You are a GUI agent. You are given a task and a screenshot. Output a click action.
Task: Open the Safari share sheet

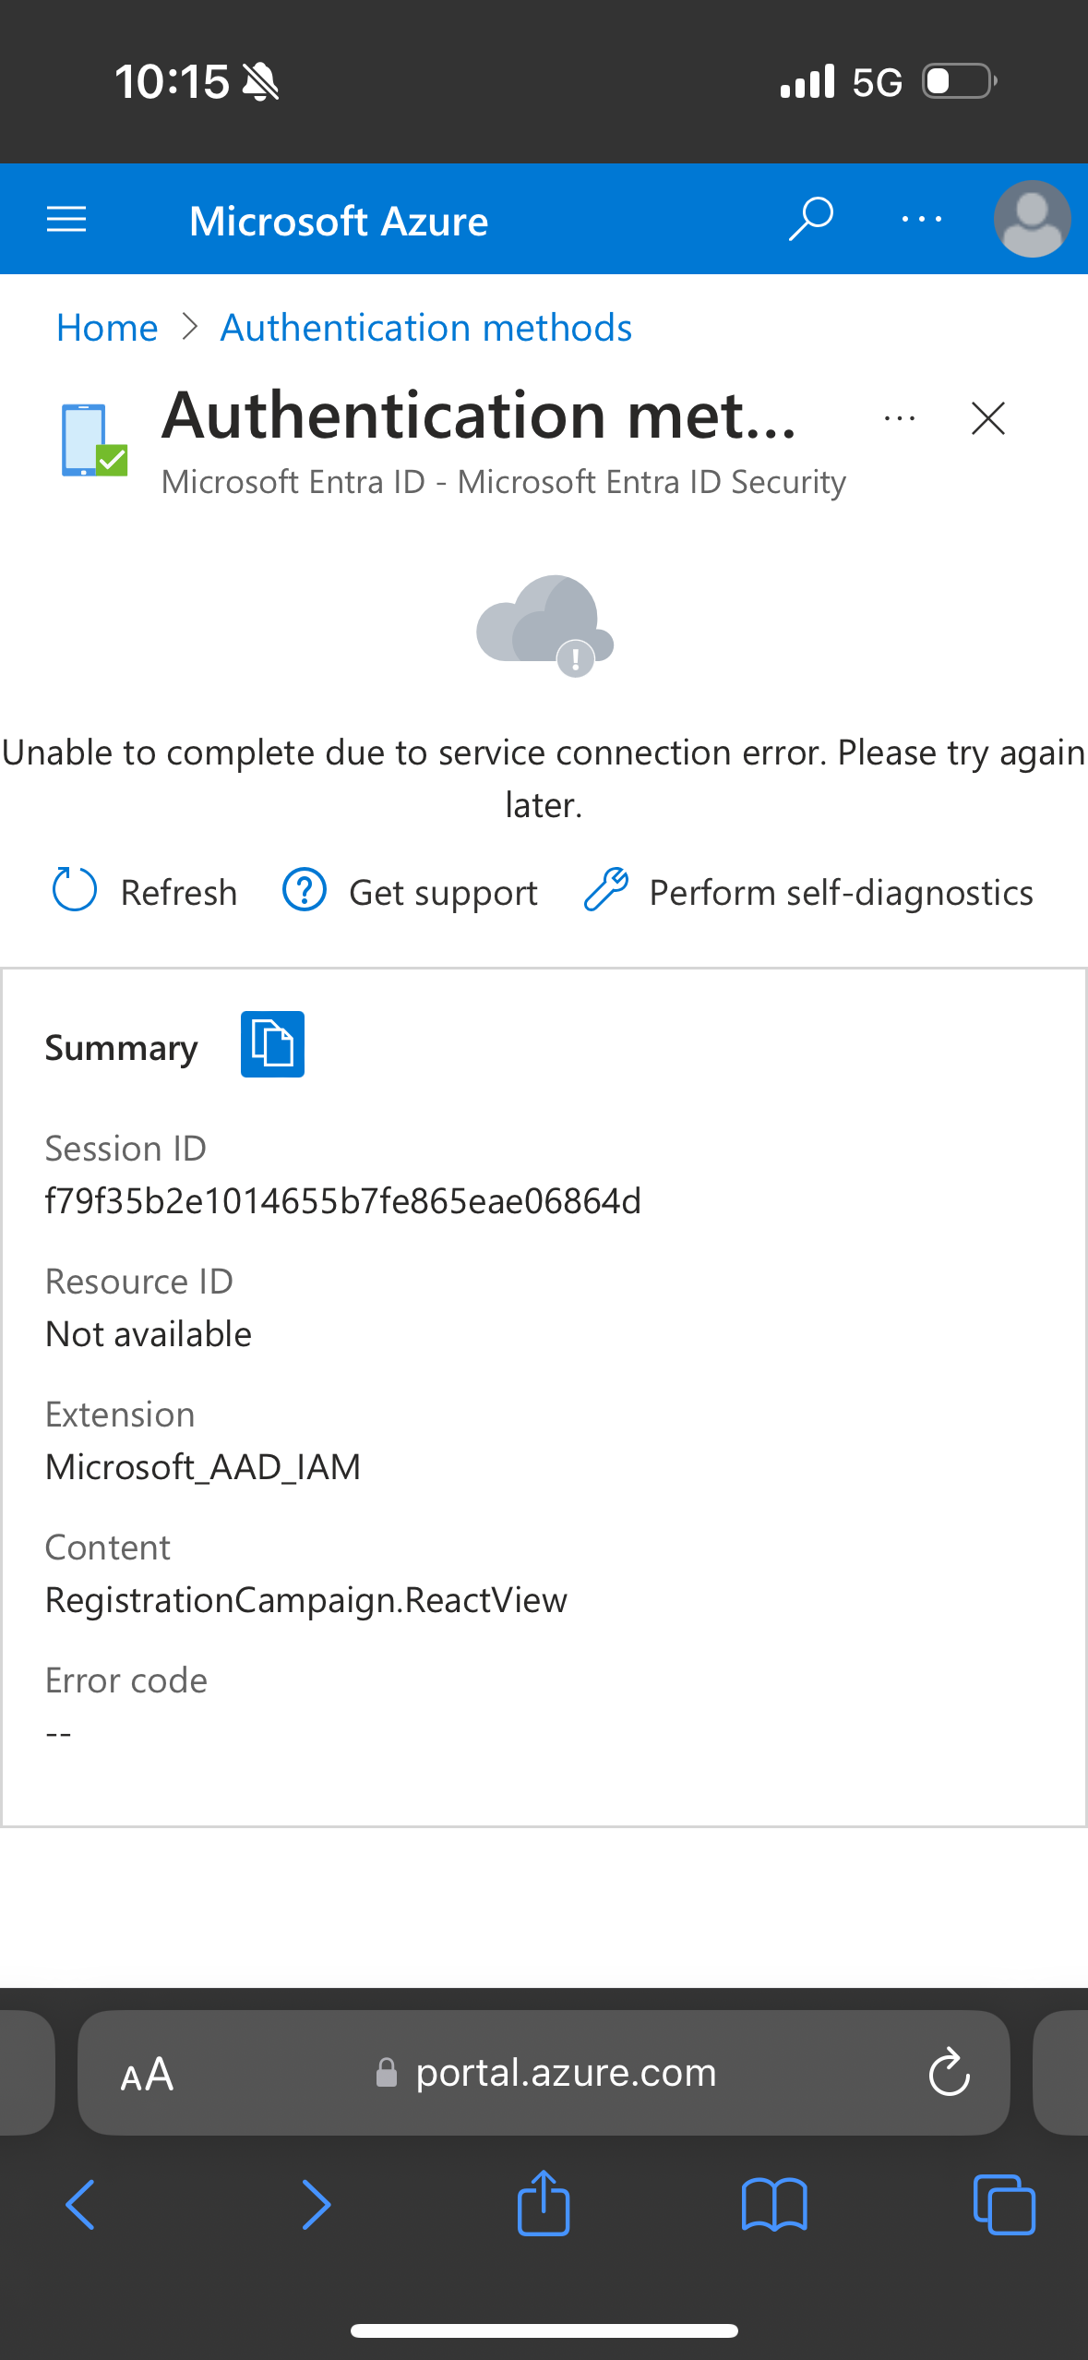(x=544, y=2203)
